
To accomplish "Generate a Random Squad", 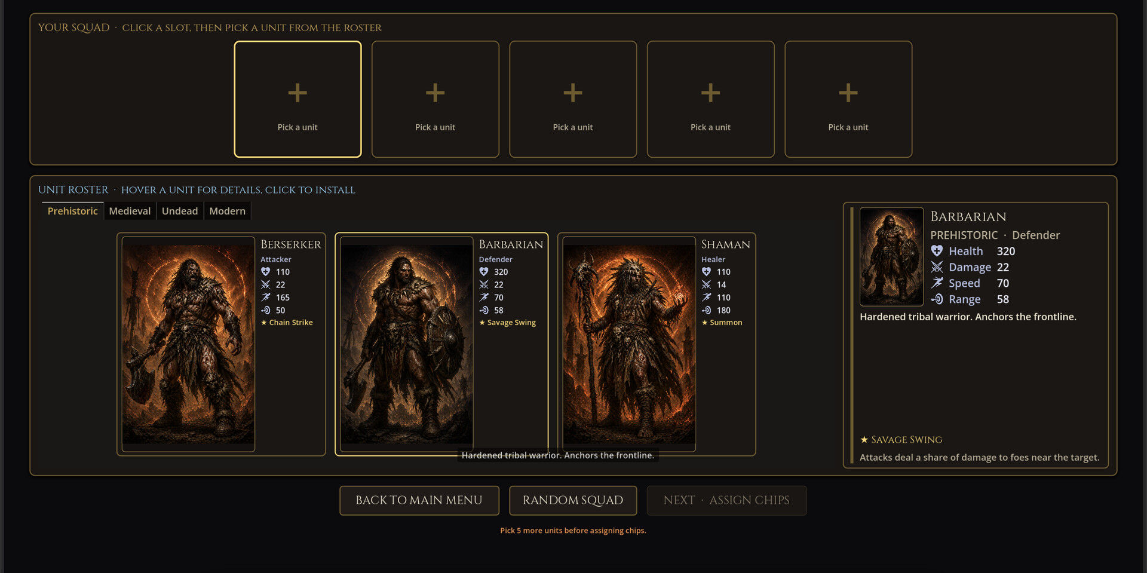I will tap(573, 500).
